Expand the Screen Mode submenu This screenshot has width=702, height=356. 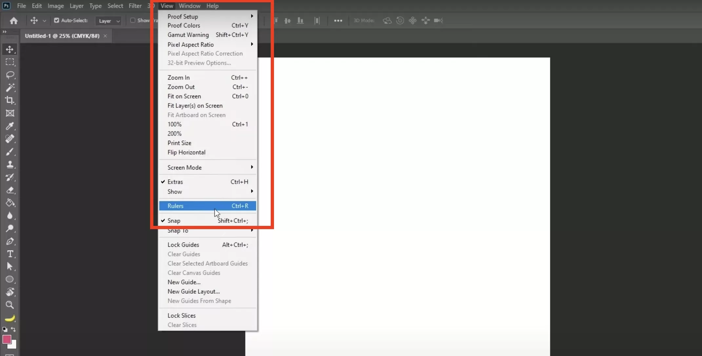coord(207,167)
